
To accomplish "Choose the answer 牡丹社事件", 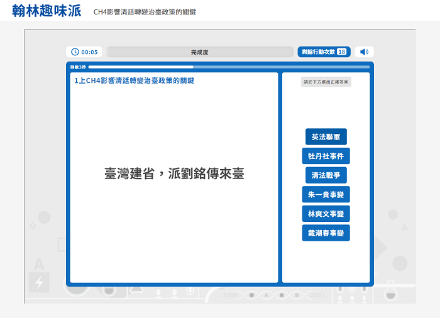I will click(x=326, y=156).
